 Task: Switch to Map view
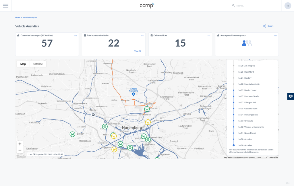(x=23, y=64)
